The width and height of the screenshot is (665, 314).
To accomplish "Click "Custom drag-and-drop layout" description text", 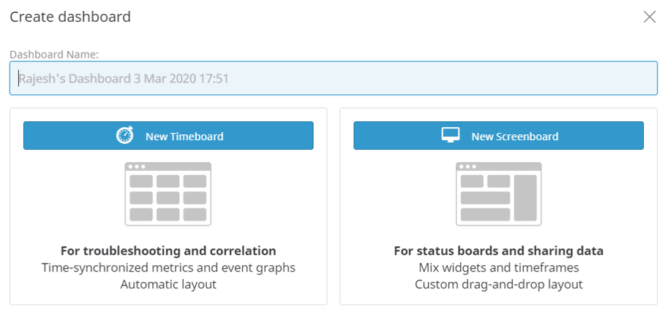I will click(499, 284).
